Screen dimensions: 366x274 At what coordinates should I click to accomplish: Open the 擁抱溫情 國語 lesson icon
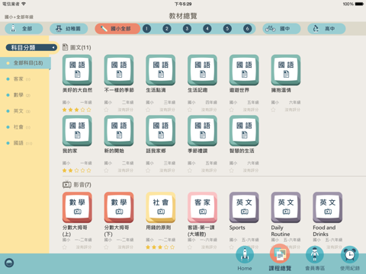pos(286,70)
